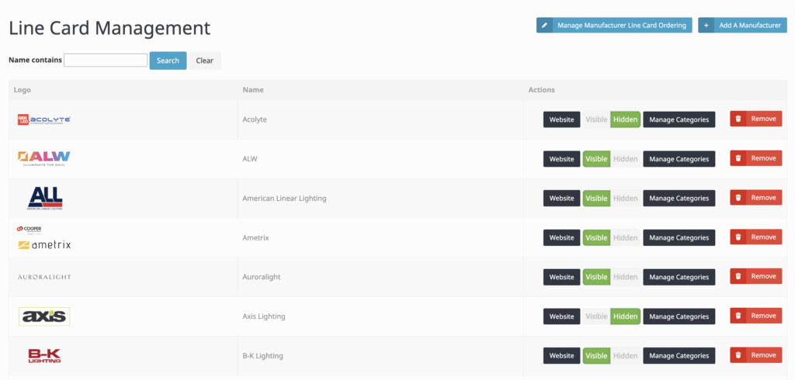This screenshot has width=795, height=380.
Task: Clear the name filter
Action: tap(204, 60)
